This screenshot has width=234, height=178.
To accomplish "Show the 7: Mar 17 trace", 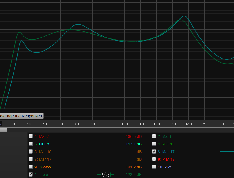I will (31, 159).
